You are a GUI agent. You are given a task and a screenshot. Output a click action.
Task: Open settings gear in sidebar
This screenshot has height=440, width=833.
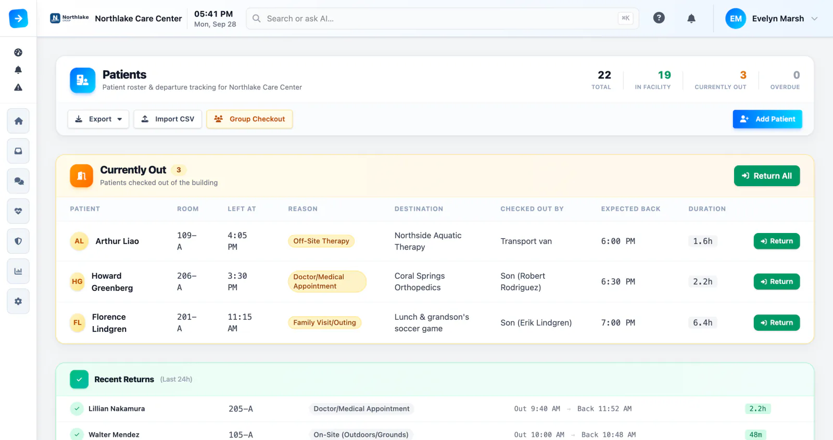(18, 301)
